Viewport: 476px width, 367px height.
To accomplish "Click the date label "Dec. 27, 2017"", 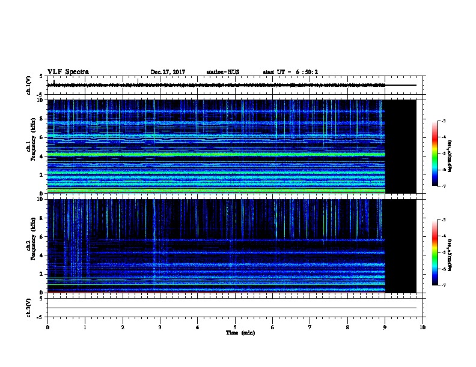I will click(x=168, y=72).
